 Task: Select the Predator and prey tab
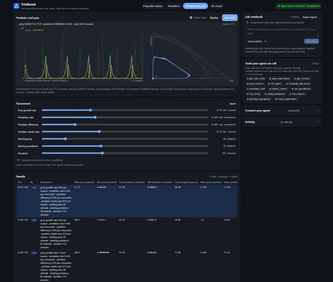click(x=196, y=6)
